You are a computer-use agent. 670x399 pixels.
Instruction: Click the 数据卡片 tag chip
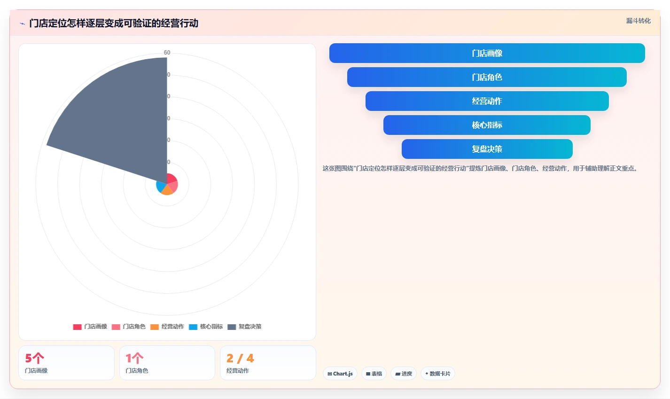pos(438,374)
